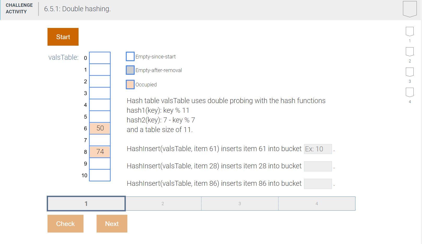Screen dimensions: 422x244
Task: Open step 4 of the activity
Action: coord(317,203)
